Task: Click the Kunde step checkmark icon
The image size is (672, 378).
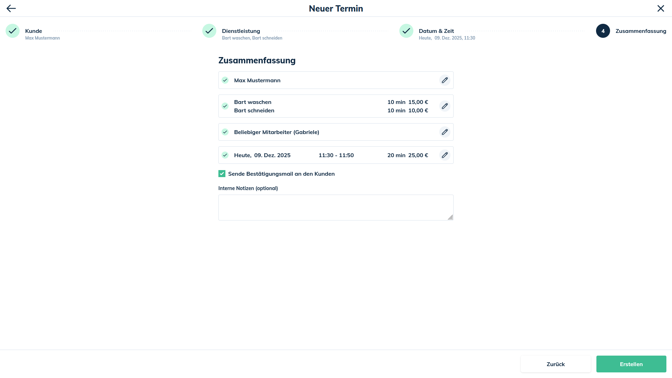Action: pos(13,31)
